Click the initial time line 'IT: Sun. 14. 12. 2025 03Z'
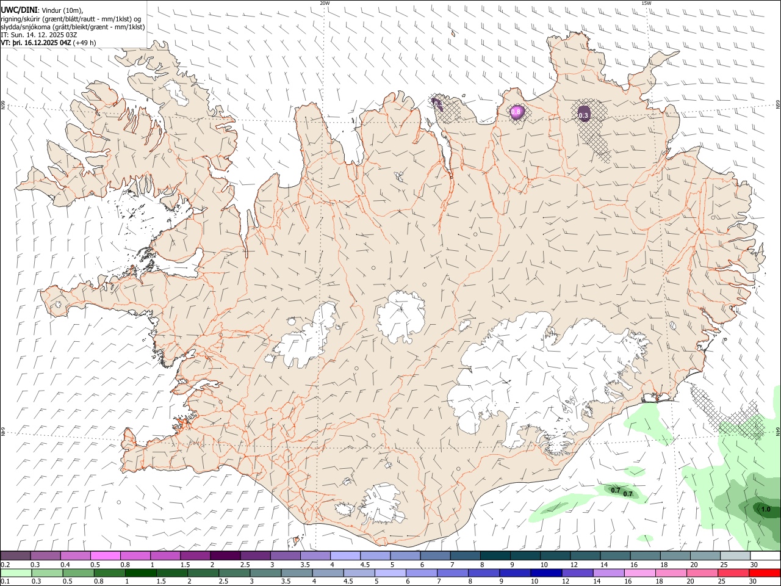This screenshot has height=586, width=781. point(39,35)
